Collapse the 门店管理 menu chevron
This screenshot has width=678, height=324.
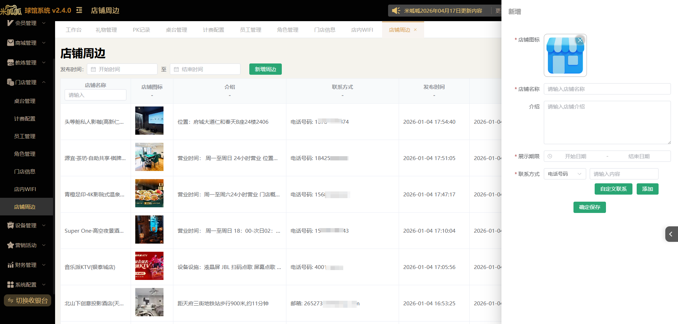[44, 82]
